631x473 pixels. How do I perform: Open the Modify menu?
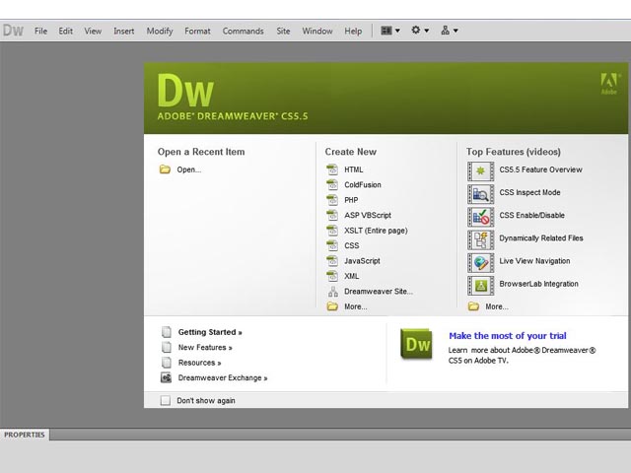point(160,31)
